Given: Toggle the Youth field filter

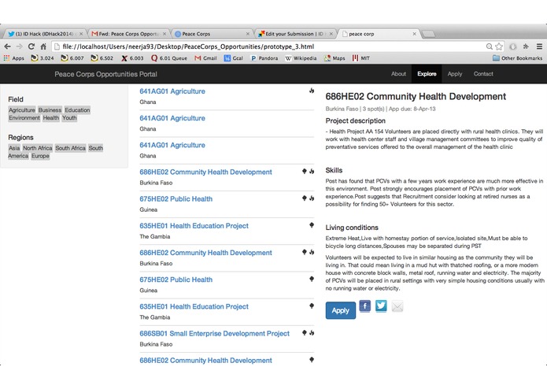Looking at the screenshot, I should click(69, 118).
